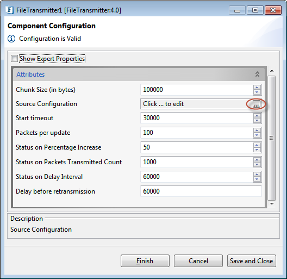The image size is (287, 279).
Task: Increase Status on Delay Interval value
Action: [x=257, y=175]
